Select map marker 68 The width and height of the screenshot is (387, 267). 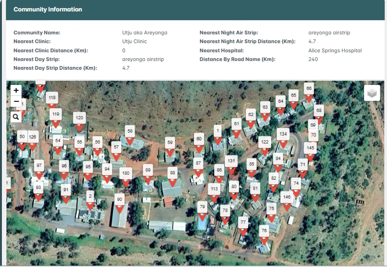point(319,114)
